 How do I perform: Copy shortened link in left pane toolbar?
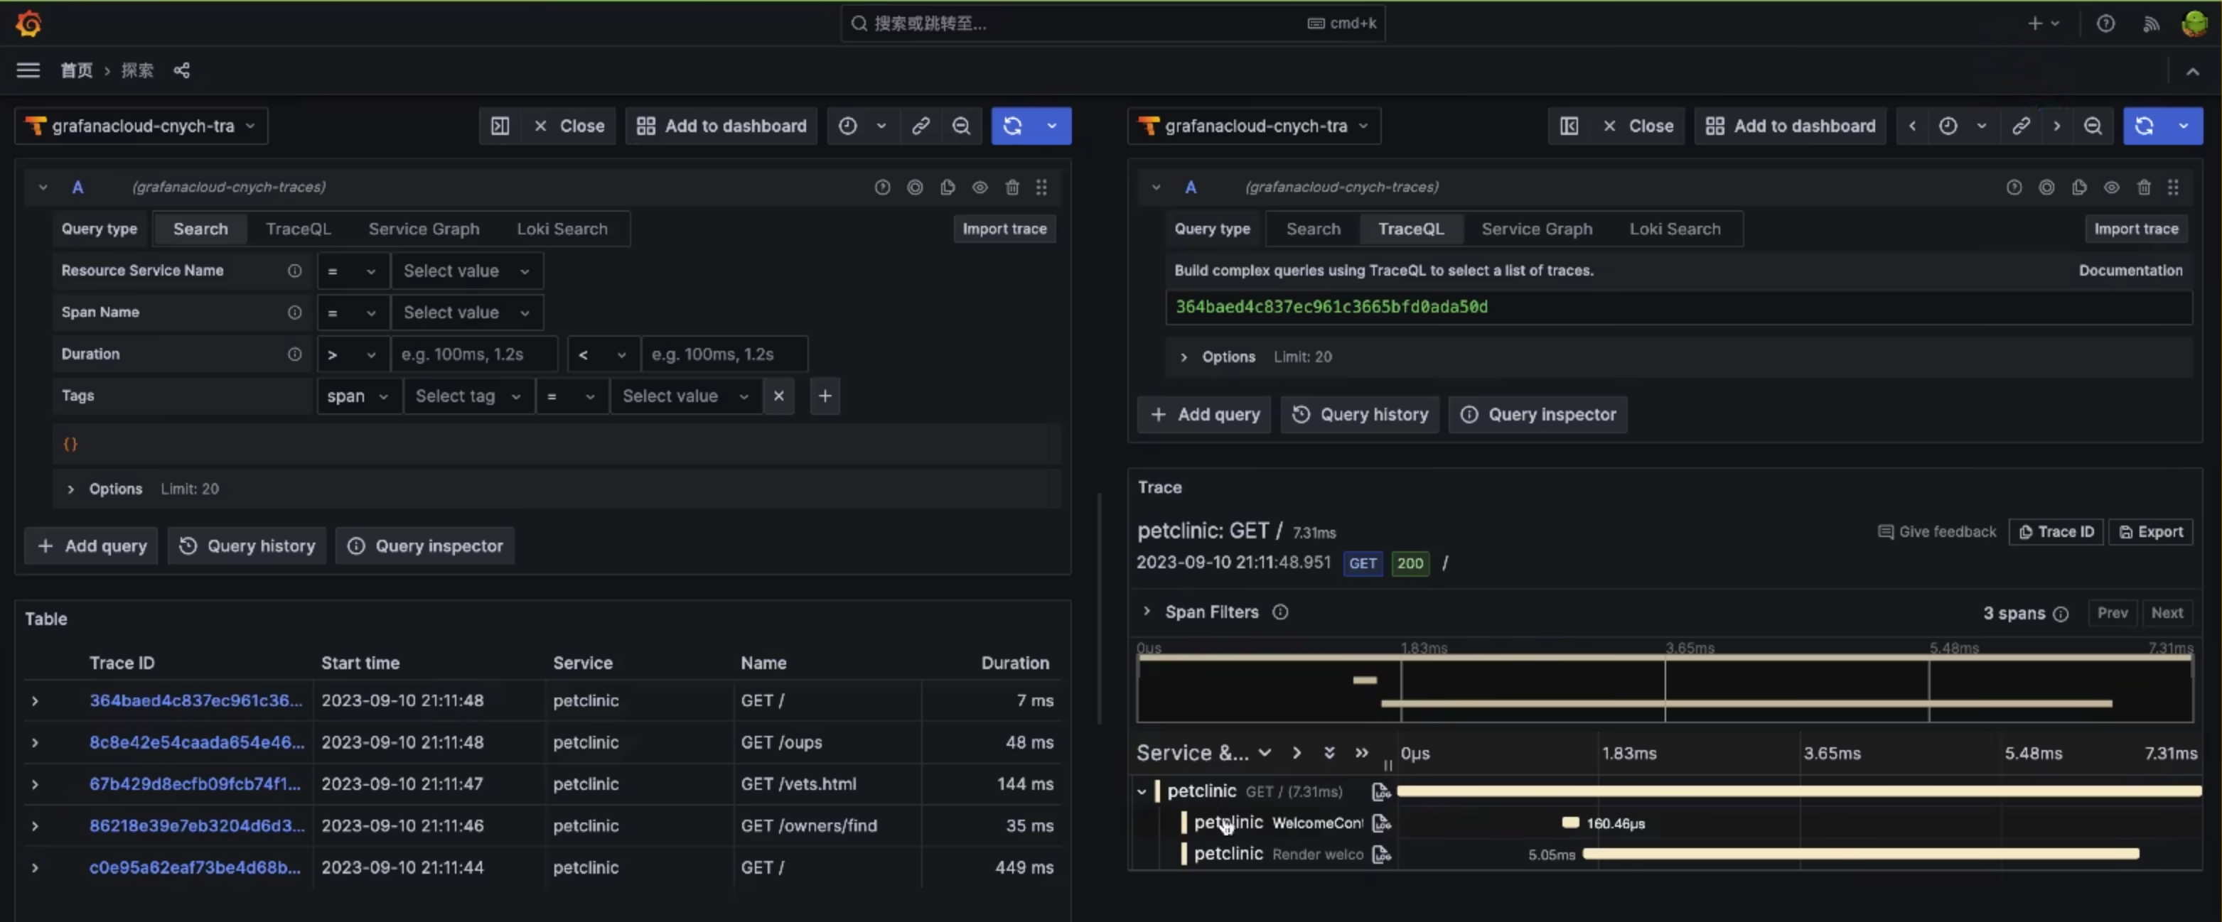pyautogui.click(x=921, y=126)
